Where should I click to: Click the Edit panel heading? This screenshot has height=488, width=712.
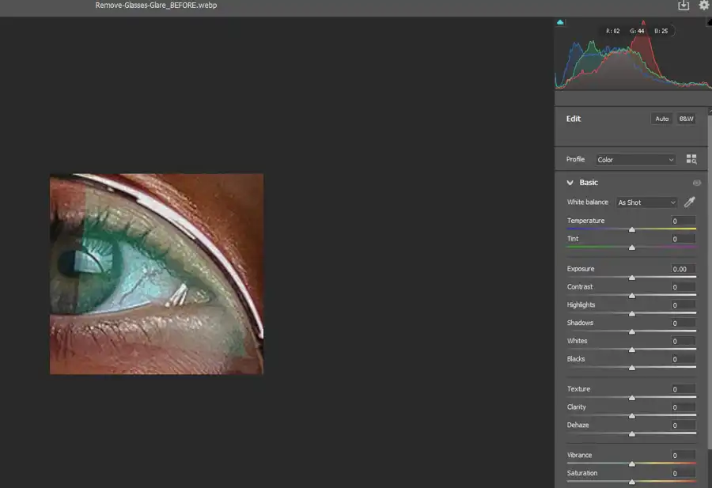[573, 119]
